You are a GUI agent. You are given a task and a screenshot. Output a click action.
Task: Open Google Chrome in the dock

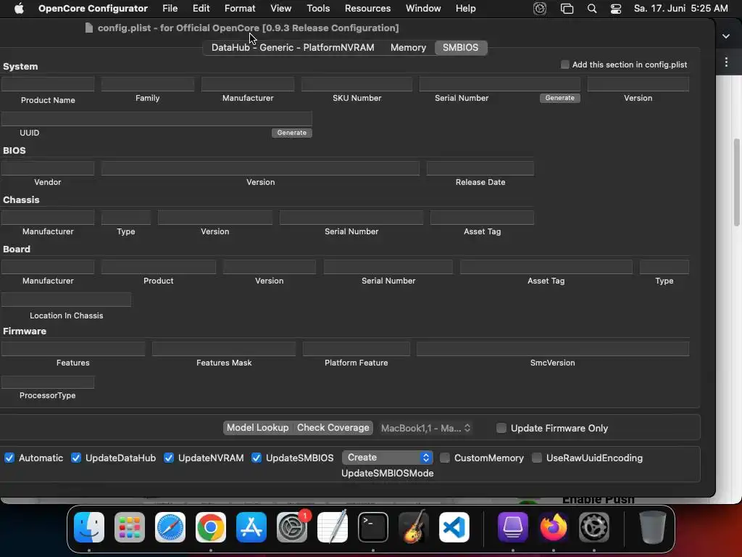[x=211, y=527]
